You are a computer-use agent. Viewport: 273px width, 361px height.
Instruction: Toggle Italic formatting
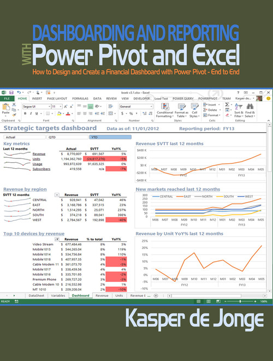[31, 113]
